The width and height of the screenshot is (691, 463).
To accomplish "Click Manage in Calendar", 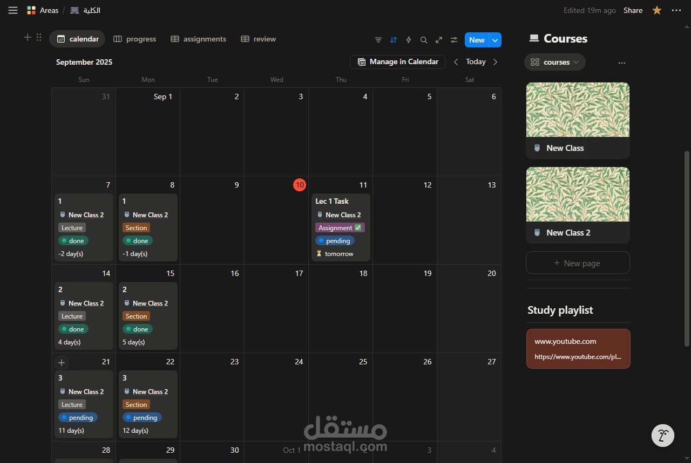I will [x=398, y=61].
